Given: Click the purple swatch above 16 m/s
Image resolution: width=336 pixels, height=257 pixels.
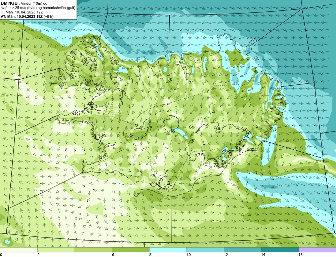Looking at the screenshot, I should [x=317, y=250].
